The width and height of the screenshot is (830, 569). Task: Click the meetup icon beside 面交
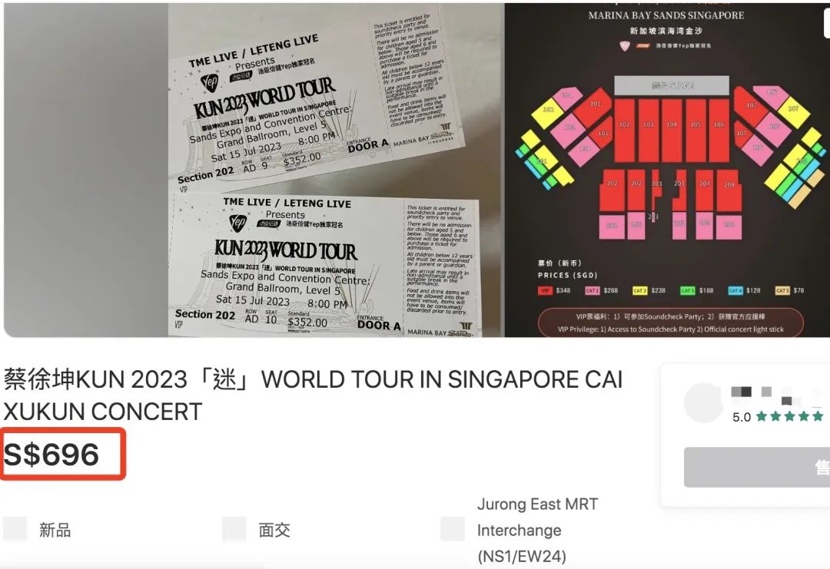(234, 529)
